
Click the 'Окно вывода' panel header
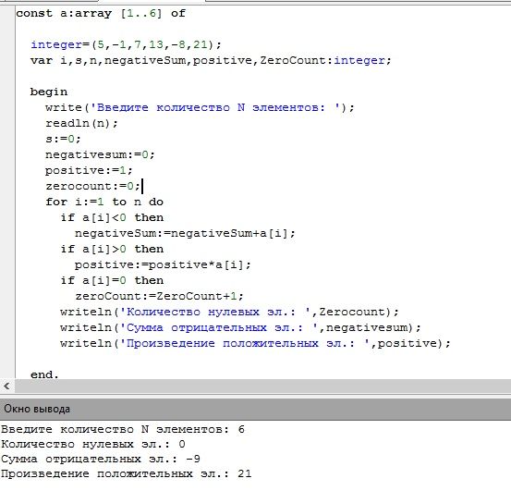(255, 409)
